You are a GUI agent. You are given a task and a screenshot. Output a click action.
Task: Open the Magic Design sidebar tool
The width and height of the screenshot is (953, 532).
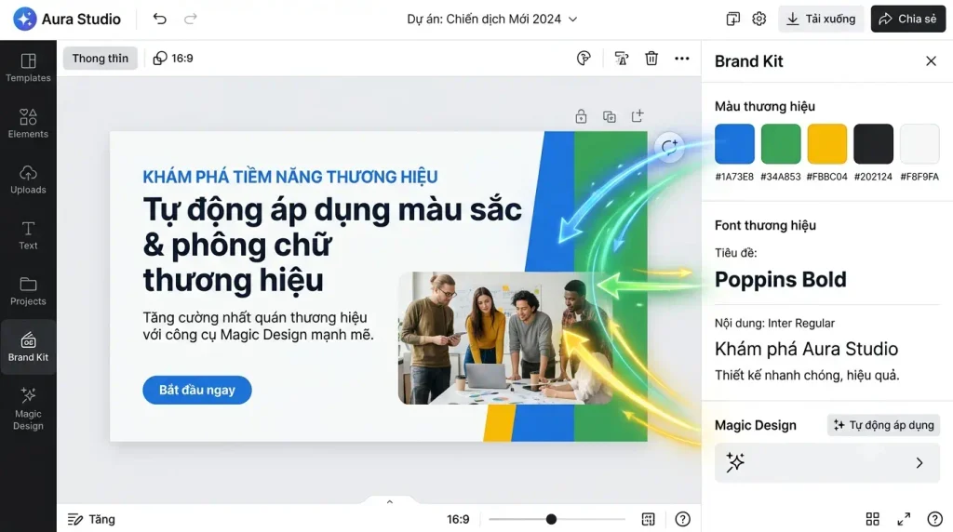point(28,408)
